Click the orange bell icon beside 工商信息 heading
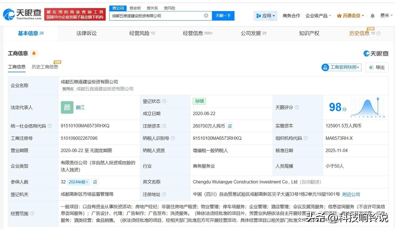 coord(34,53)
